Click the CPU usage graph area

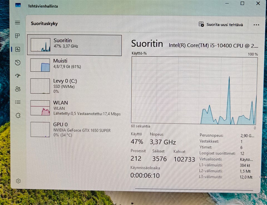[194, 91]
